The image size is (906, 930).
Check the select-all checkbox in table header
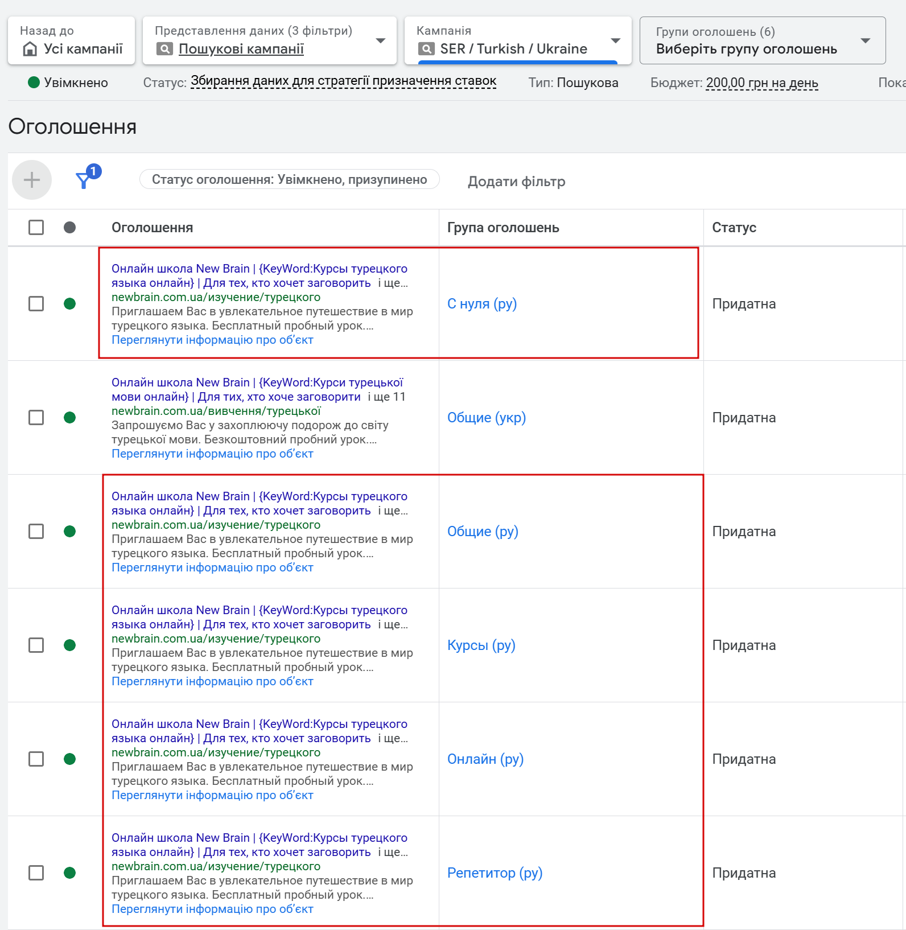coord(36,228)
